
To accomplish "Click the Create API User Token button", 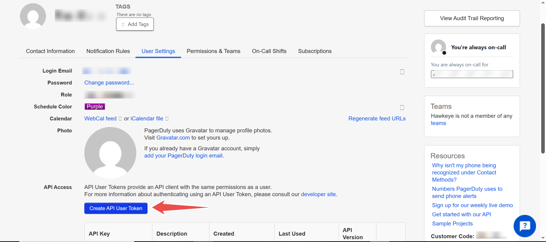I will coord(116,208).
